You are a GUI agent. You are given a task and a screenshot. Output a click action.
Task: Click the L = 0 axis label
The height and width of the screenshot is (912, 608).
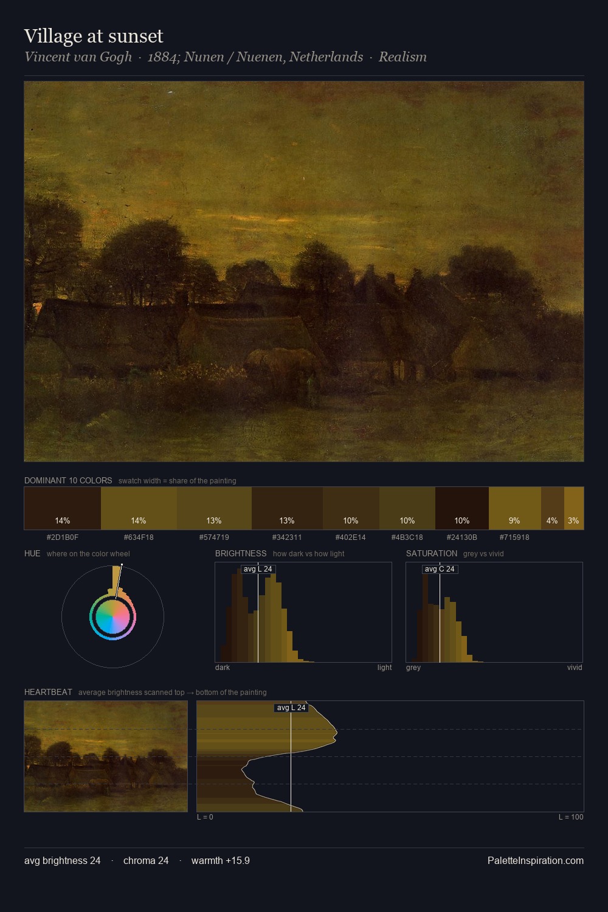205,817
